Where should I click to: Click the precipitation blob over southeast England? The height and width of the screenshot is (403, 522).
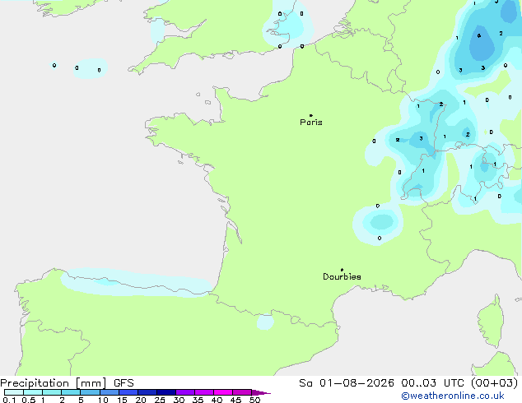pyautogui.click(x=287, y=26)
